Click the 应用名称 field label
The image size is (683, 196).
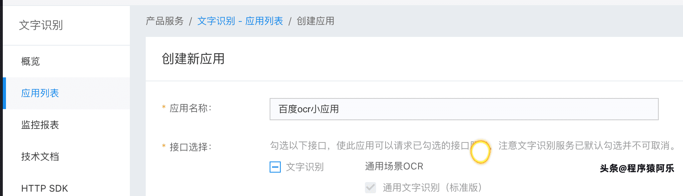pyautogui.click(x=191, y=108)
